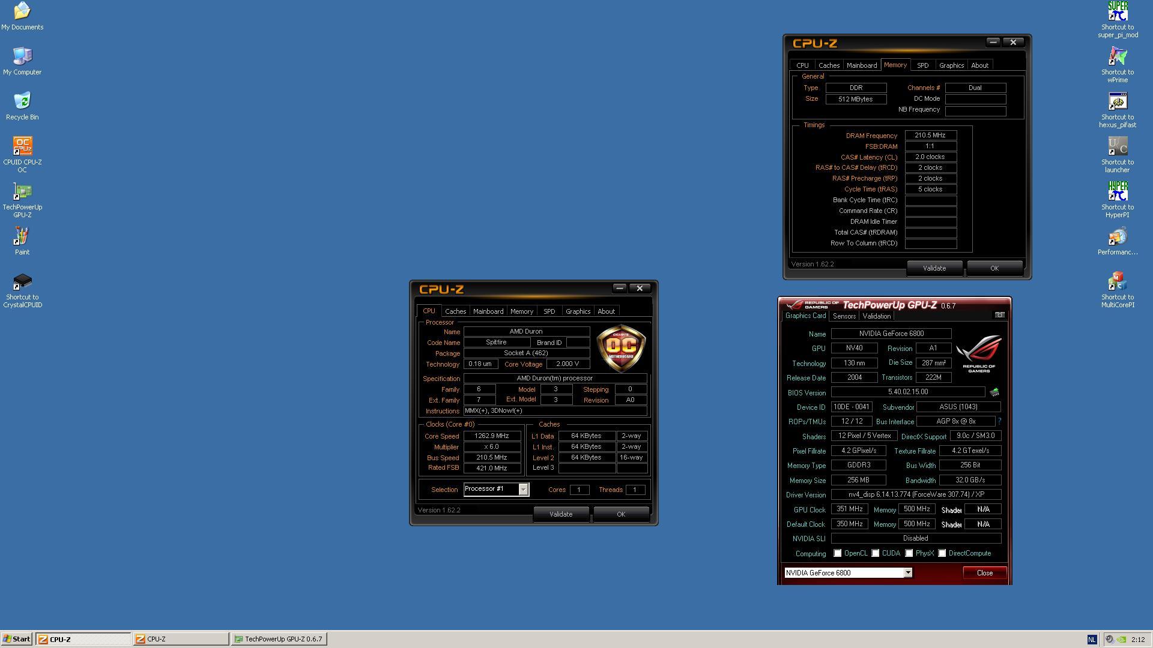Launch Shortcut to wPrime icon

click(1118, 64)
